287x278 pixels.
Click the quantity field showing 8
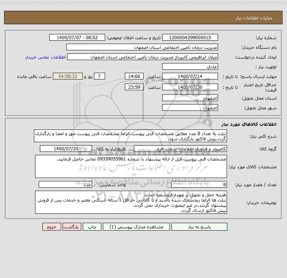[199, 185]
